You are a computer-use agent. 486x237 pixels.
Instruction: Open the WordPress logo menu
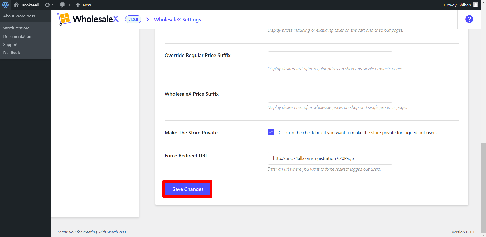5,5
